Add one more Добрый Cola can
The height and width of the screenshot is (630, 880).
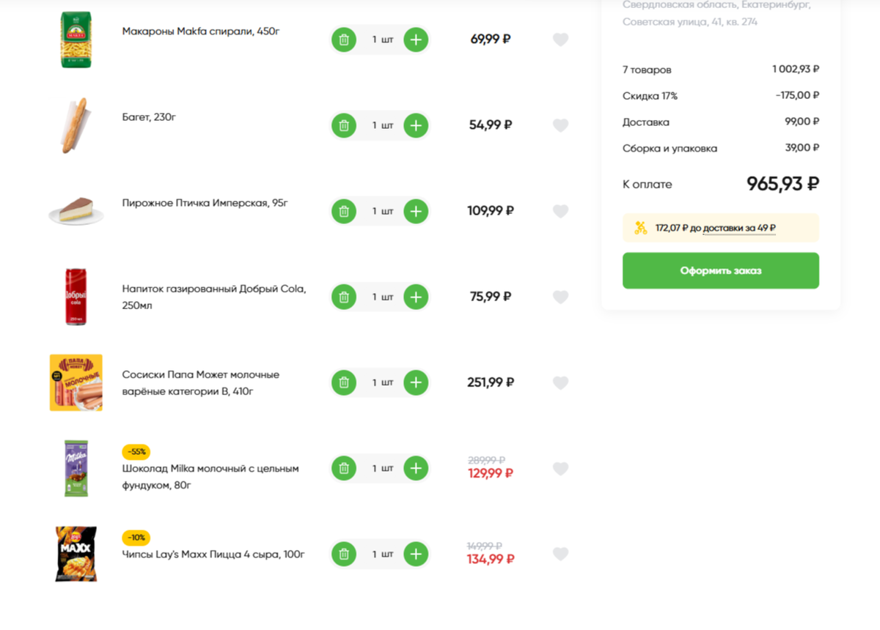click(x=416, y=297)
